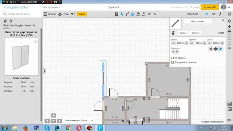Click the blue rotate tool icon
The height and width of the screenshot is (131, 233).
[x=133, y=14]
